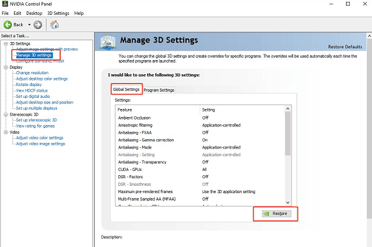Open Adjust video image settings task
Image resolution: width=372 pixels, height=247 pixels.
[x=40, y=144]
